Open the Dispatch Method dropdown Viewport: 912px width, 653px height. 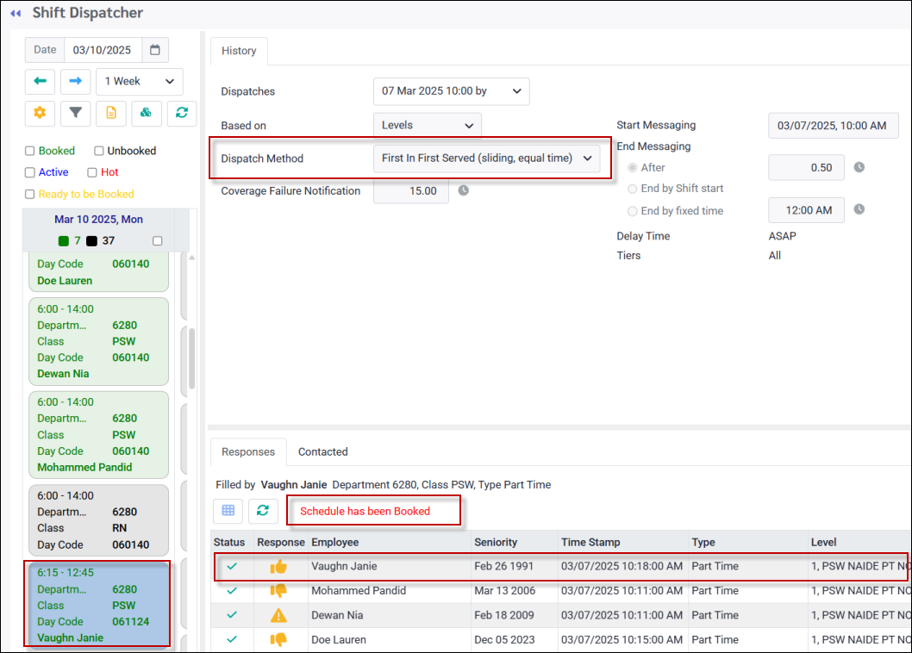coord(487,159)
